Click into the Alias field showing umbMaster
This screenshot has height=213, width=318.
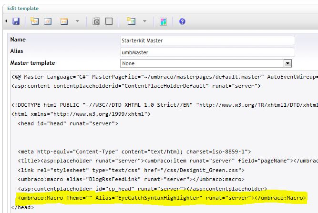pos(207,52)
